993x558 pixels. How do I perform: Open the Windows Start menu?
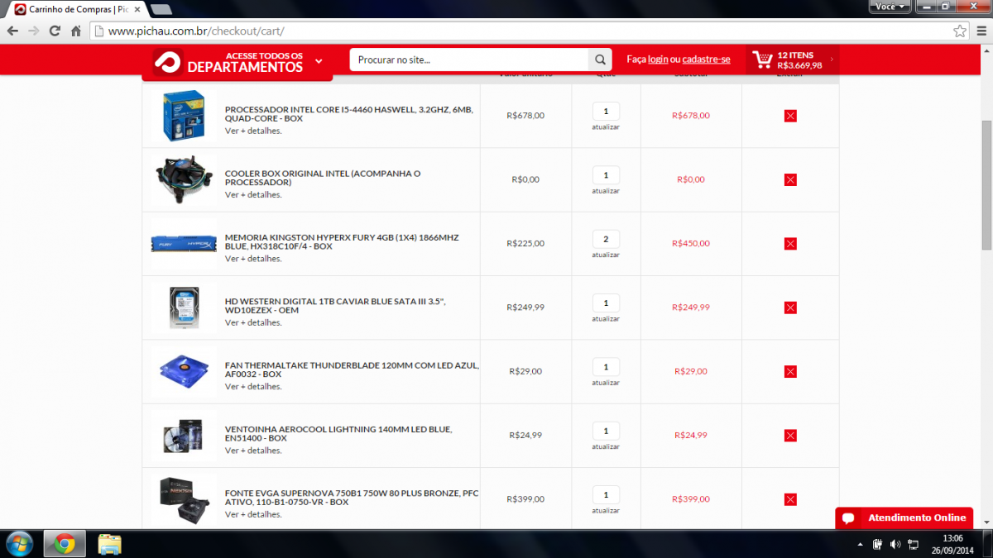tap(18, 543)
